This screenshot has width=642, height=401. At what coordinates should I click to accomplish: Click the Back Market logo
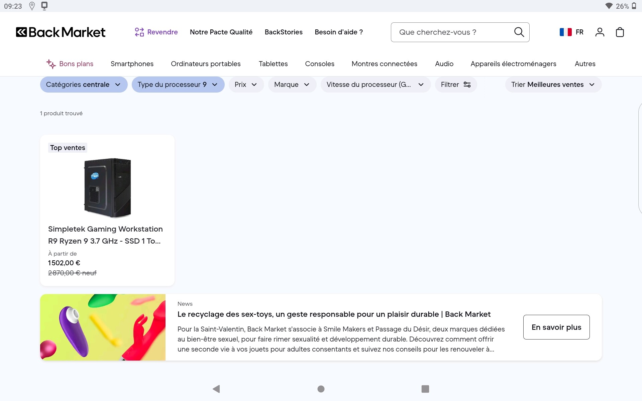tap(61, 32)
